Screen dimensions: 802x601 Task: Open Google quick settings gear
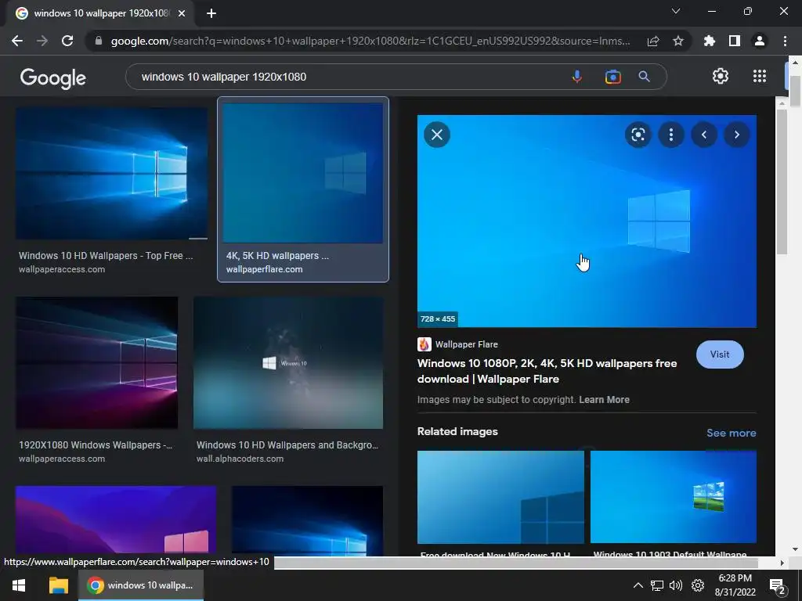coord(721,76)
